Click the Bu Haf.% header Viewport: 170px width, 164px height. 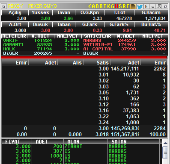coord(151,24)
